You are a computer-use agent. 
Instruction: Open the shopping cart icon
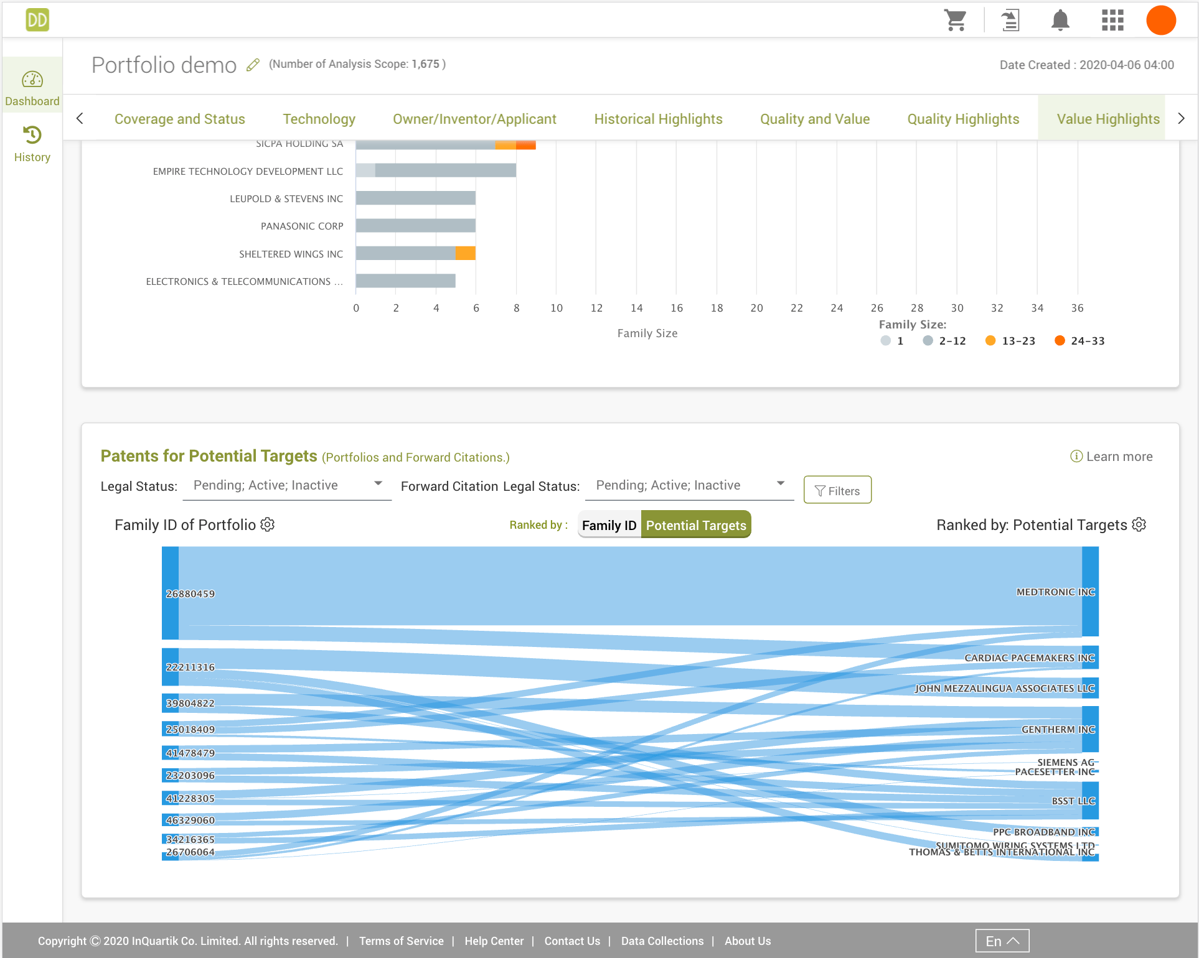point(955,20)
